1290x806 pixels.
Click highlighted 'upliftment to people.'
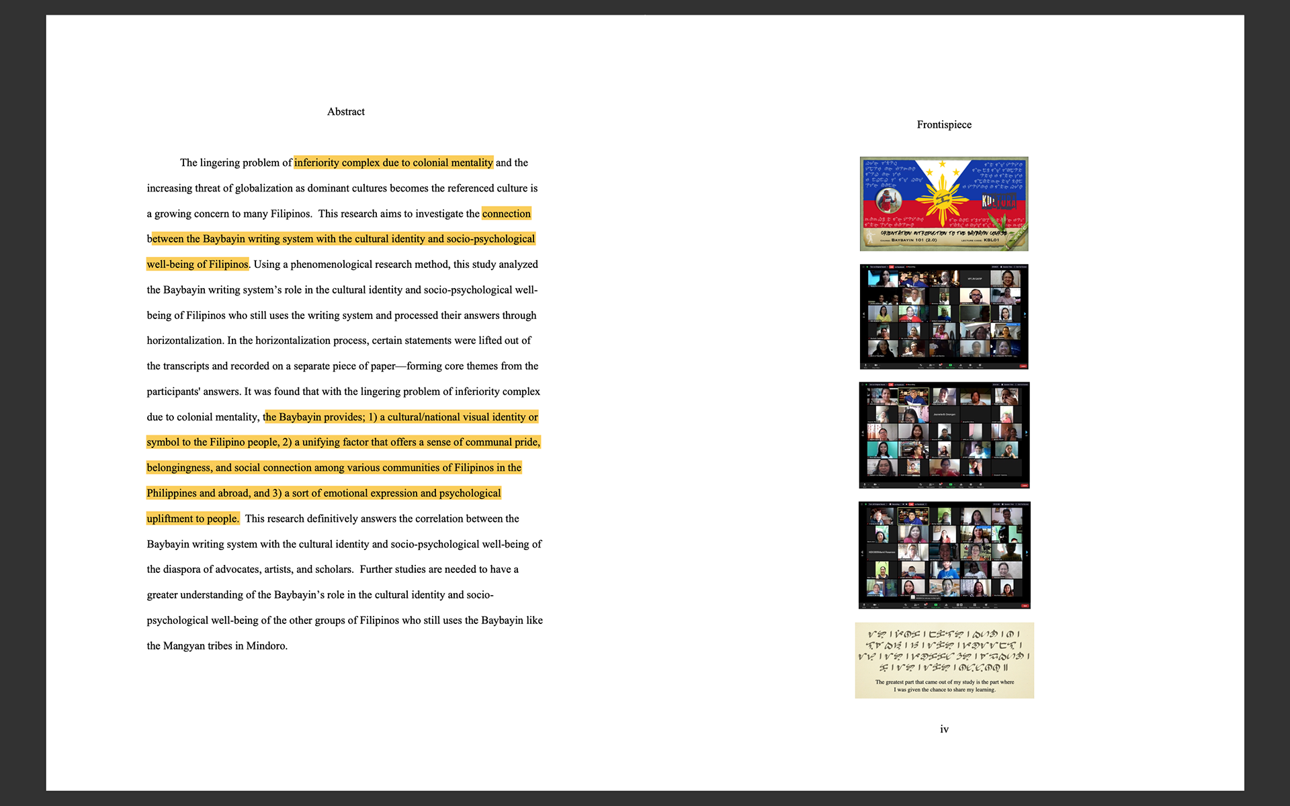pos(193,519)
